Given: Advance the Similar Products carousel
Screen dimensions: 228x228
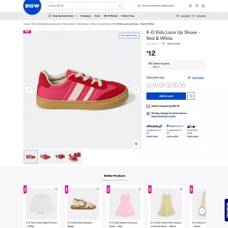Looking at the screenshot, I should click(x=202, y=211).
